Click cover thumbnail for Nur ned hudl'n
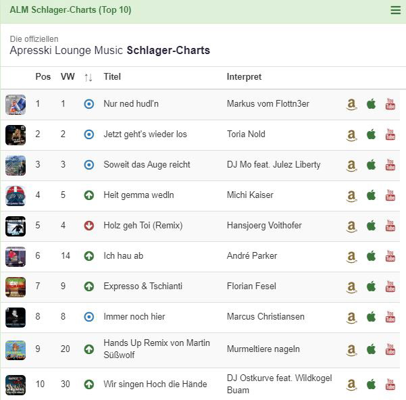The image size is (406, 400). [16, 104]
